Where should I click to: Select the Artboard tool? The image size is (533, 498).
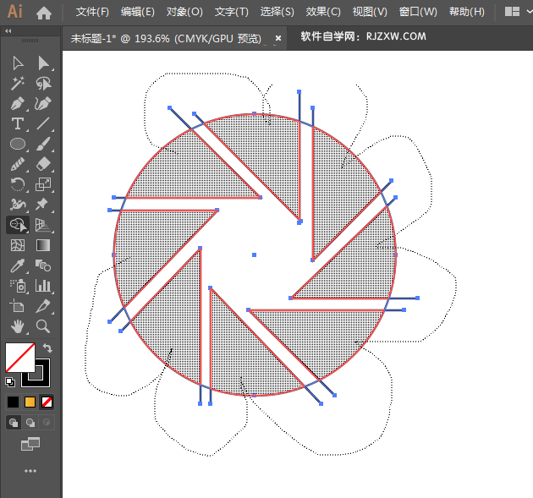(x=18, y=306)
